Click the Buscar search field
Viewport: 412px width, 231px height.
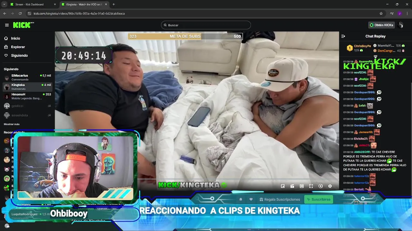pyautogui.click(x=206, y=25)
